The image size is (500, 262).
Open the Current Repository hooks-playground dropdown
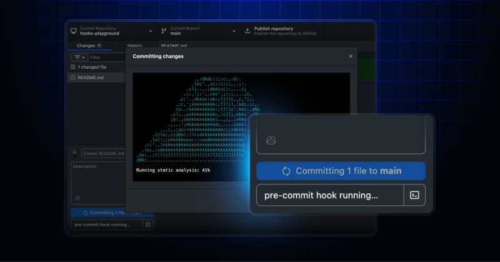(x=112, y=31)
